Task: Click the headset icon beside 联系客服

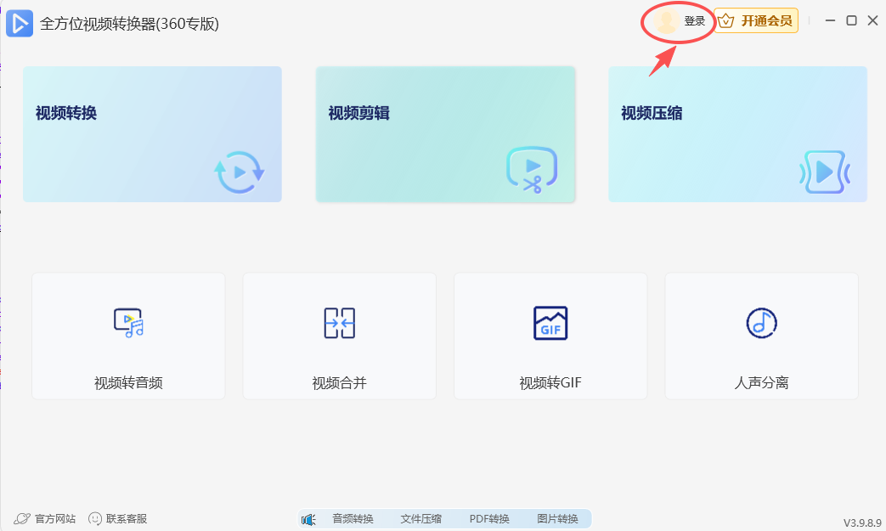Action: tap(95, 517)
